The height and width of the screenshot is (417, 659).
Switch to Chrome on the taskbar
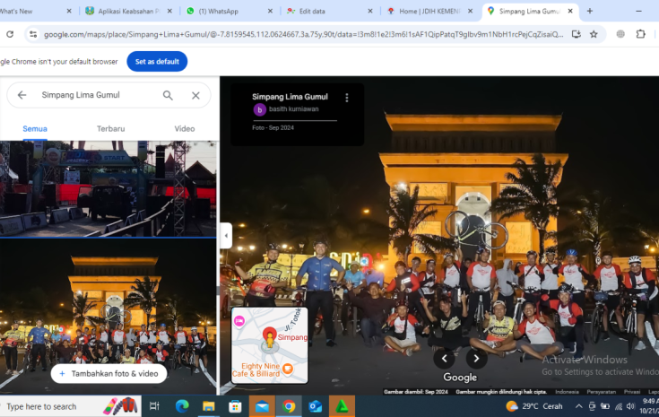point(289,406)
